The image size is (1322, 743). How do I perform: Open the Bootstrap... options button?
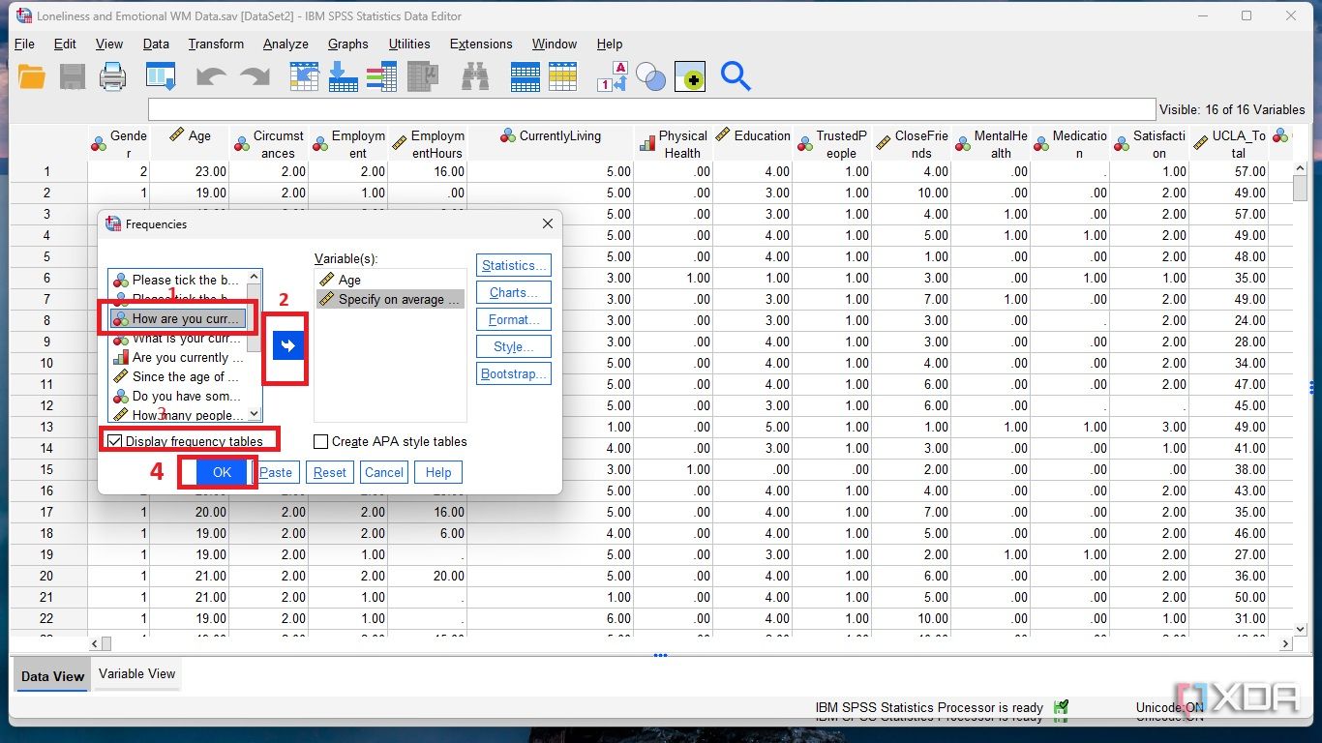pos(514,373)
